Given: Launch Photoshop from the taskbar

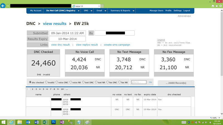Looking at the screenshot, I should (x=54, y=122).
